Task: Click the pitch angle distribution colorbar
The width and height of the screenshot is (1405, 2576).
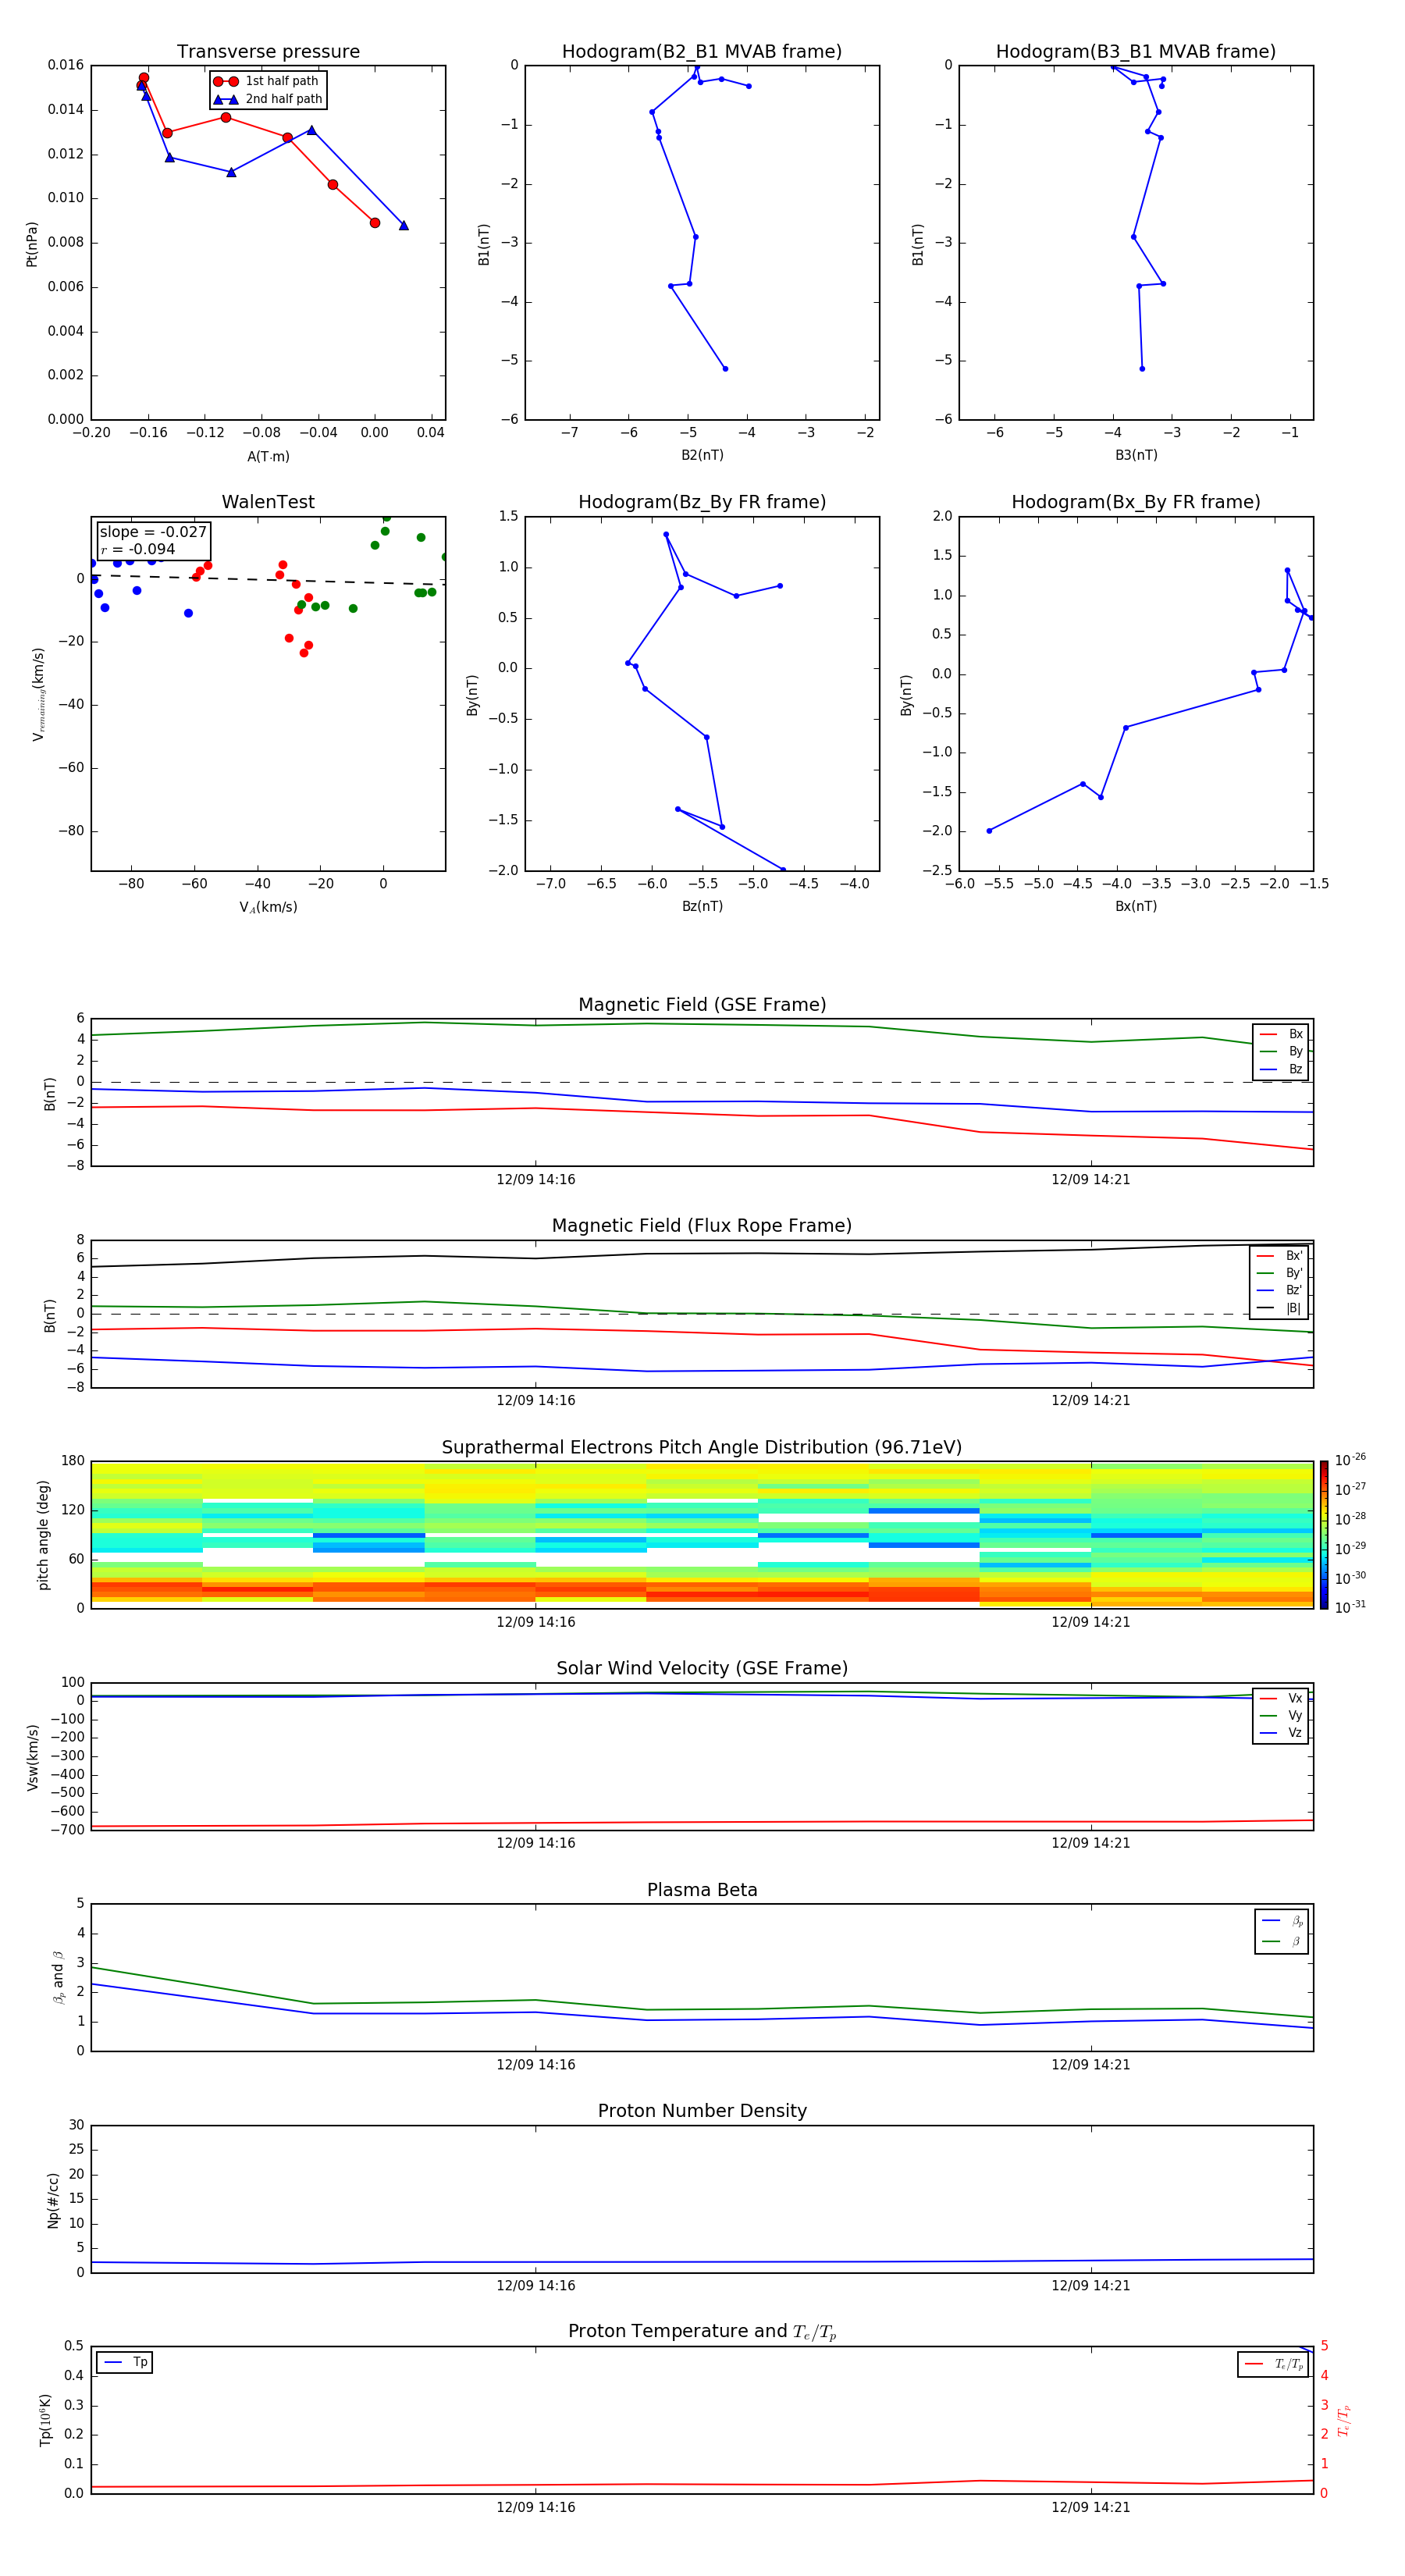Action: coord(1324,1534)
